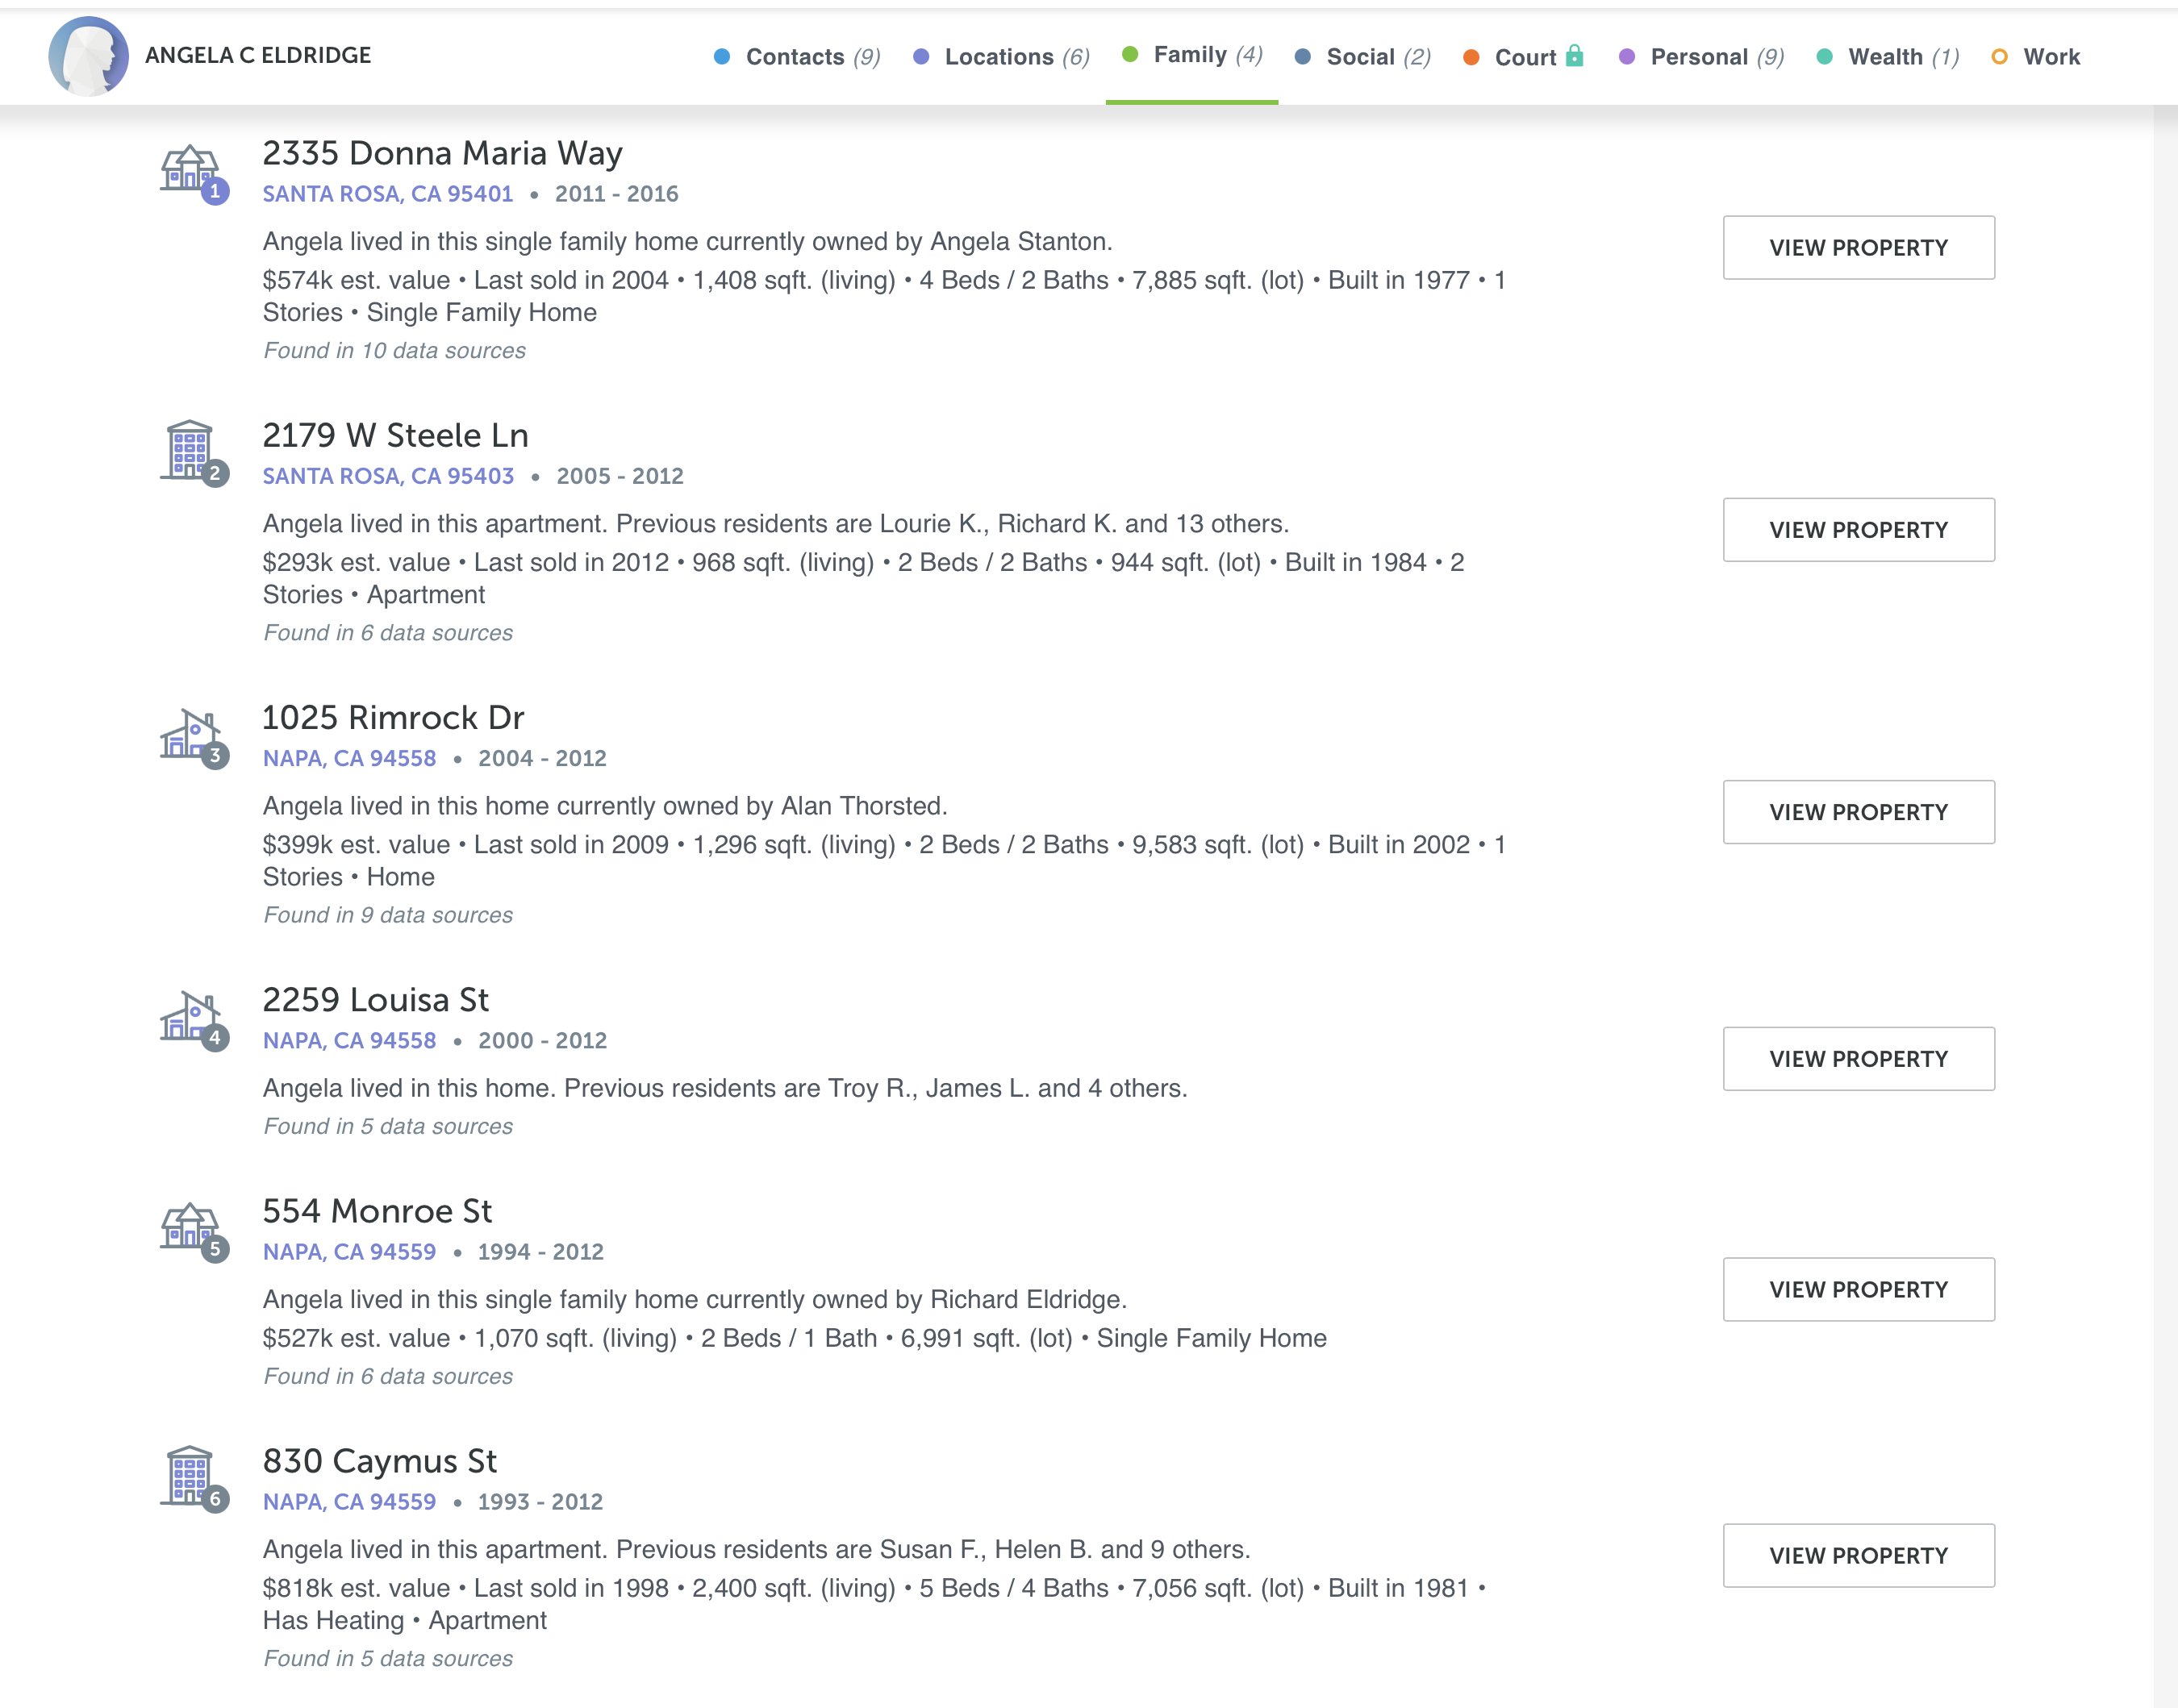The width and height of the screenshot is (2178, 1708).
Task: Open the Personal tab
Action: 1700,57
